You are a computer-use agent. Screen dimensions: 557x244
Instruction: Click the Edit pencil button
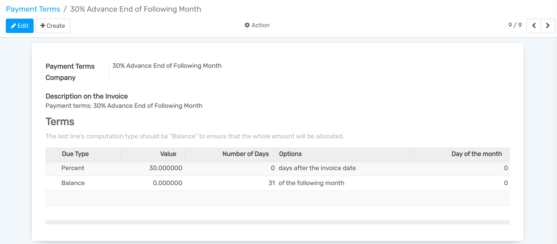pyautogui.click(x=20, y=26)
